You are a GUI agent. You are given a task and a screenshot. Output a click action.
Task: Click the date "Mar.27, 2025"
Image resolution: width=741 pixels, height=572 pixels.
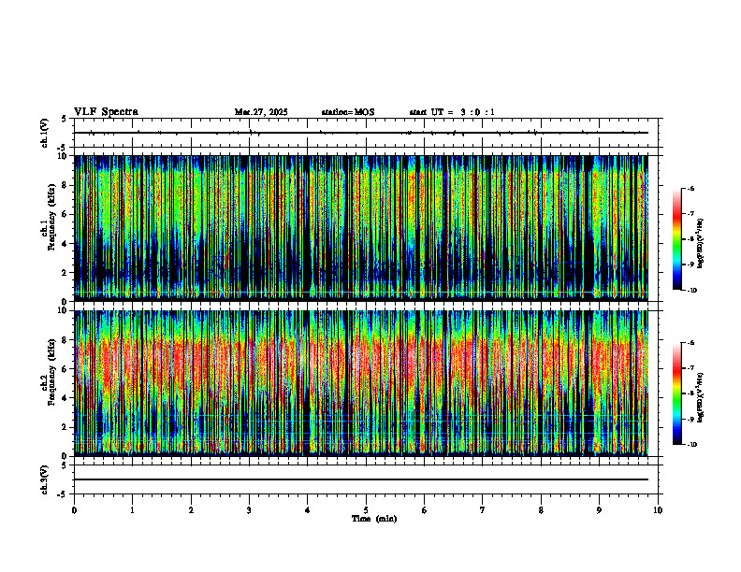point(261,112)
